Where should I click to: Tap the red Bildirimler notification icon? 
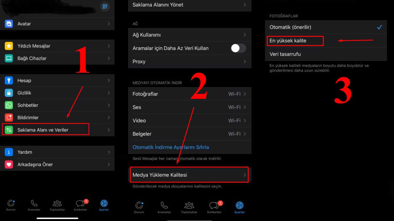tap(9, 118)
